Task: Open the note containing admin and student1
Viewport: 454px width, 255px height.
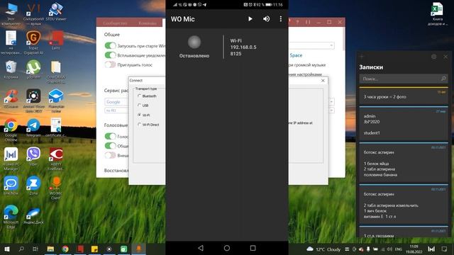Action: coord(404,123)
